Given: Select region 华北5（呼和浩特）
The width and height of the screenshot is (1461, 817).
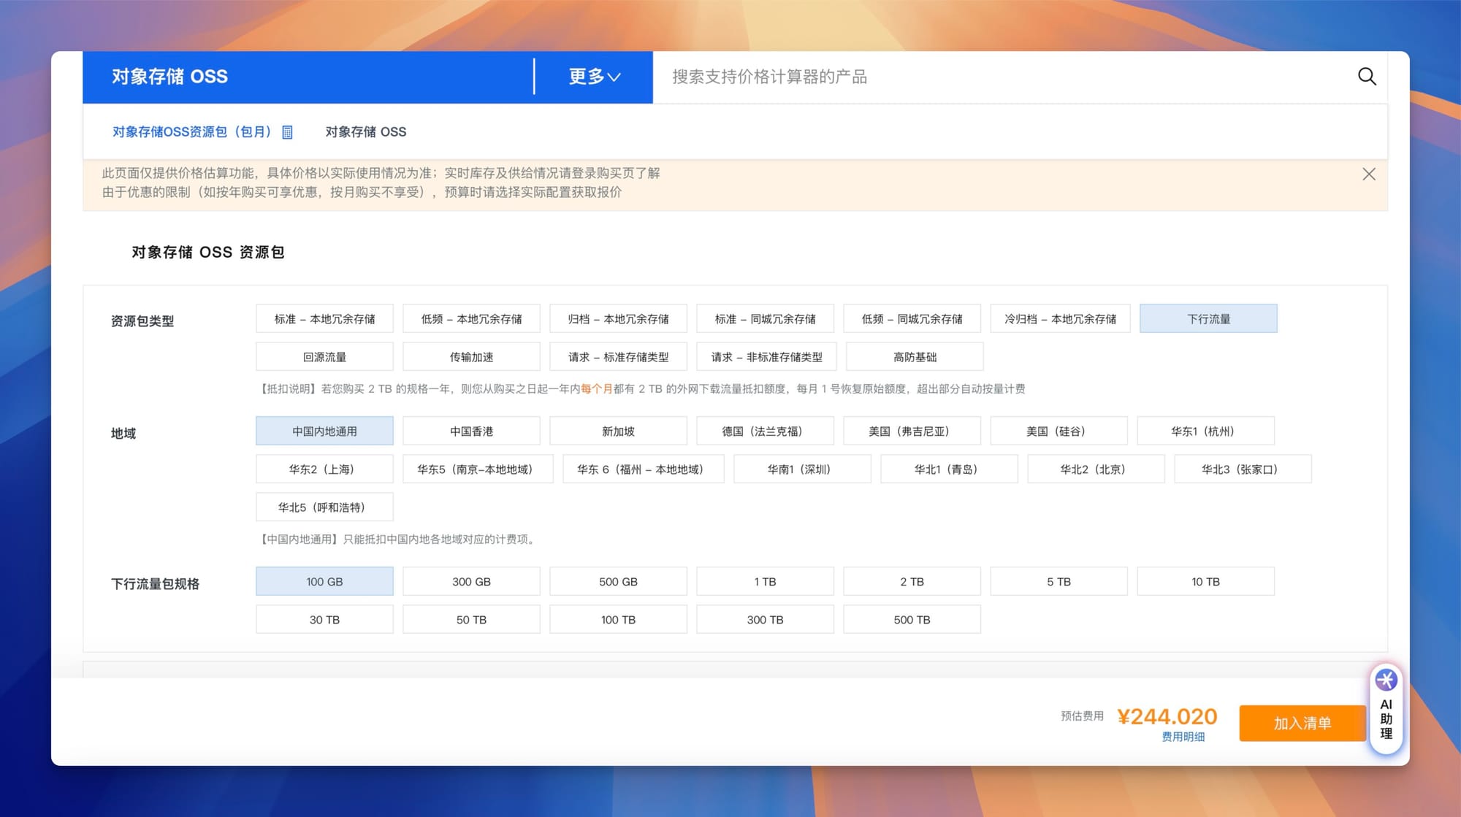Looking at the screenshot, I should [324, 507].
